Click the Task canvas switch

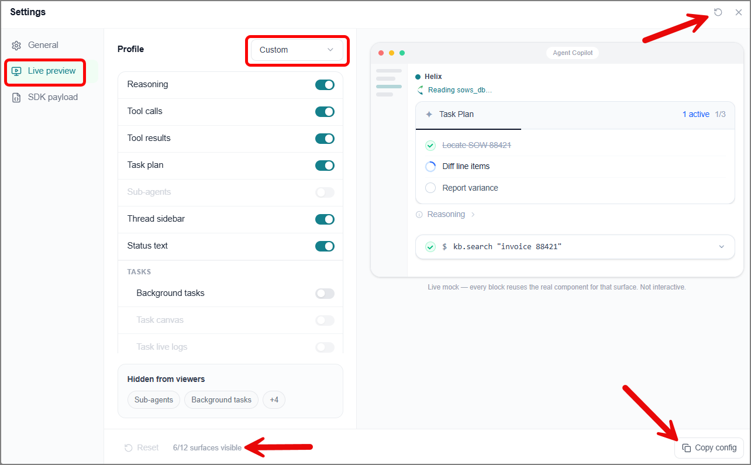pos(325,321)
